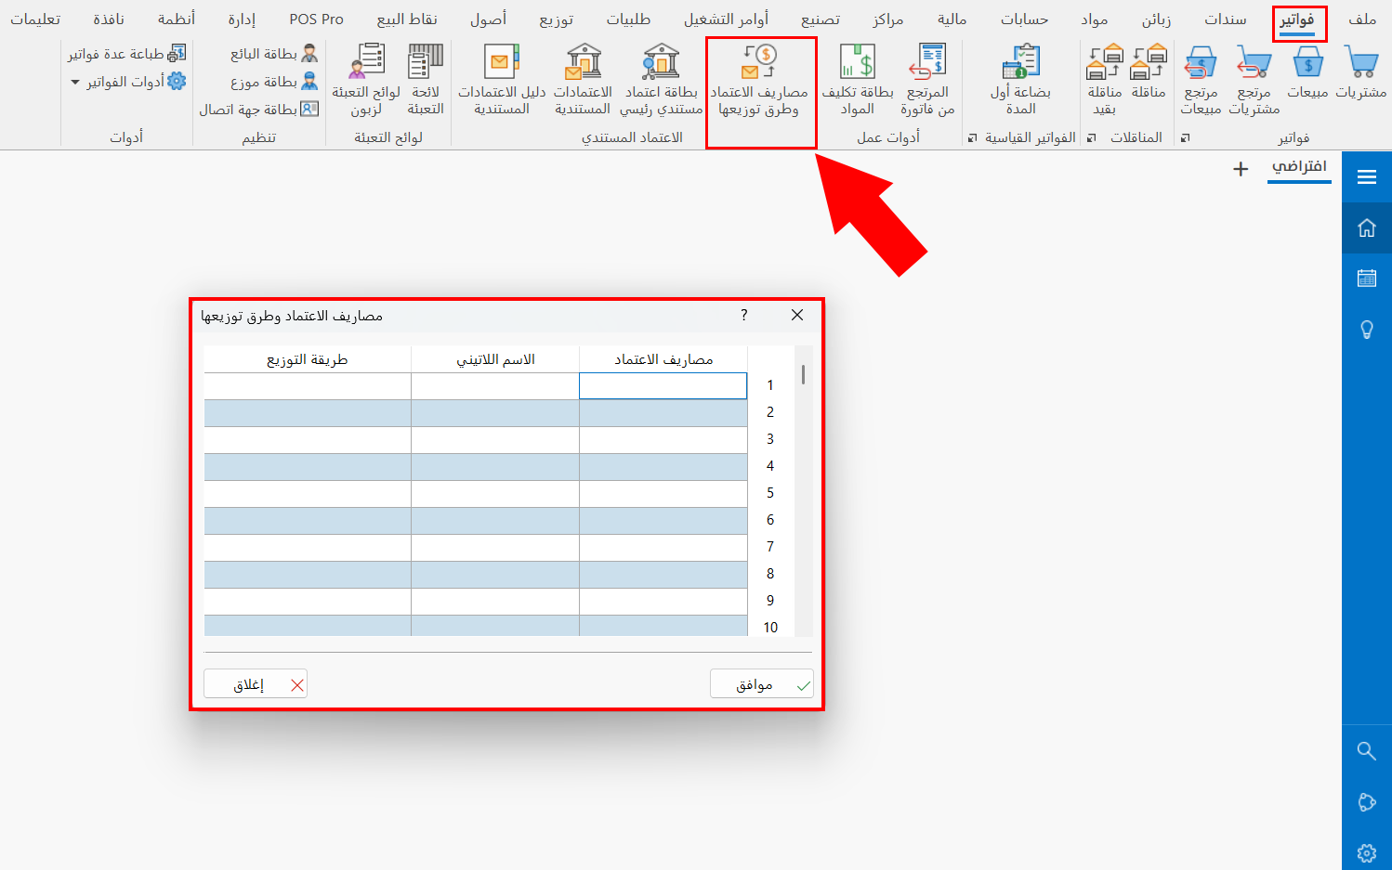Click the مناقلة بقيد transfer icon
The width and height of the screenshot is (1392, 870).
[x=1105, y=81]
